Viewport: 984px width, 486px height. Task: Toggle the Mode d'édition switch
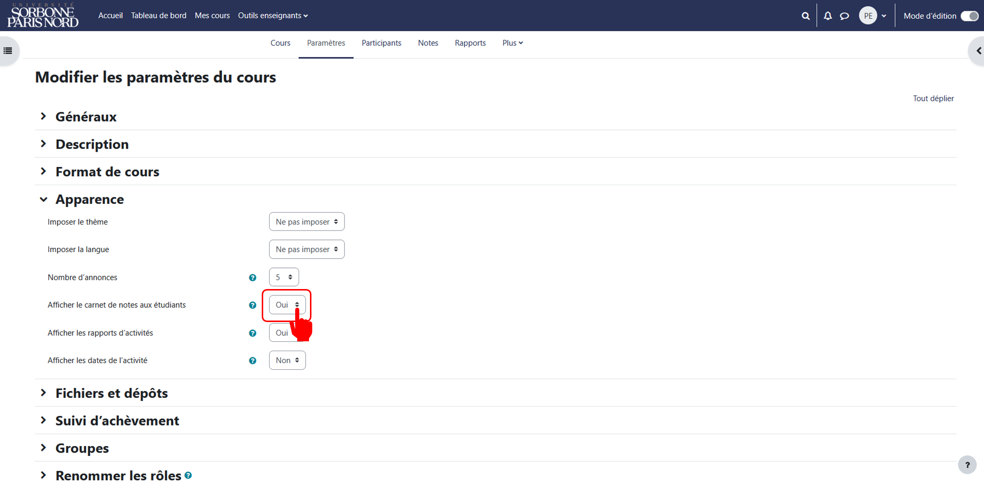(x=969, y=16)
